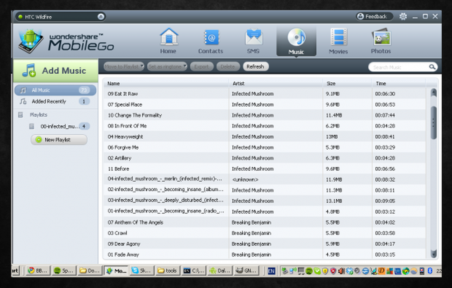Open the 00-infected_mu... playlist
The height and width of the screenshot is (288, 452).
point(59,126)
